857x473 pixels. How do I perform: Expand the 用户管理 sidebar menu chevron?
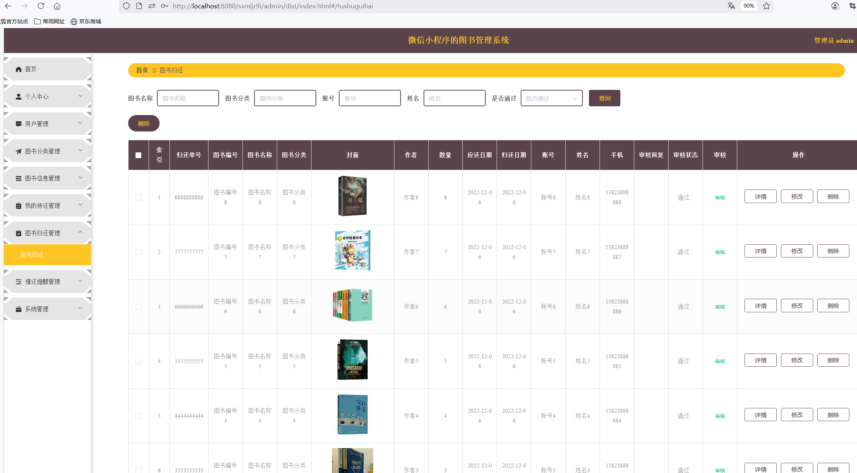point(80,123)
